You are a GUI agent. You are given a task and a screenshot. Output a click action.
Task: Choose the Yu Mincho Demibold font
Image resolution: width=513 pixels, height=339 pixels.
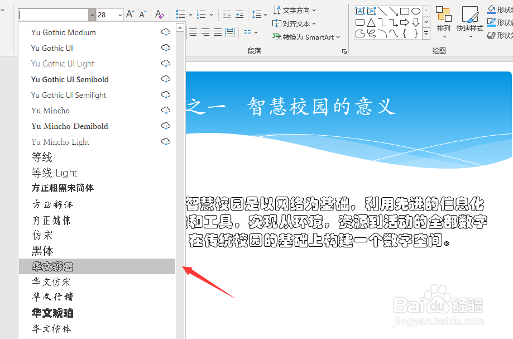(97, 126)
